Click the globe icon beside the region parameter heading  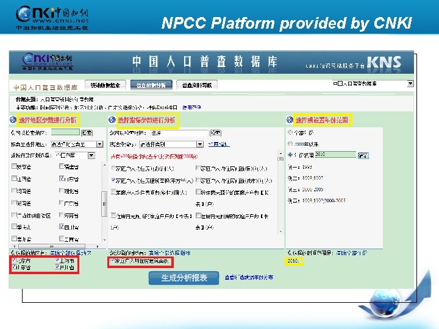(13, 120)
